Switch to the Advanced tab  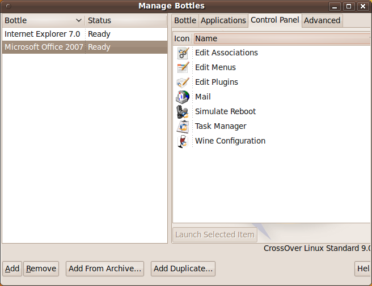[322, 20]
